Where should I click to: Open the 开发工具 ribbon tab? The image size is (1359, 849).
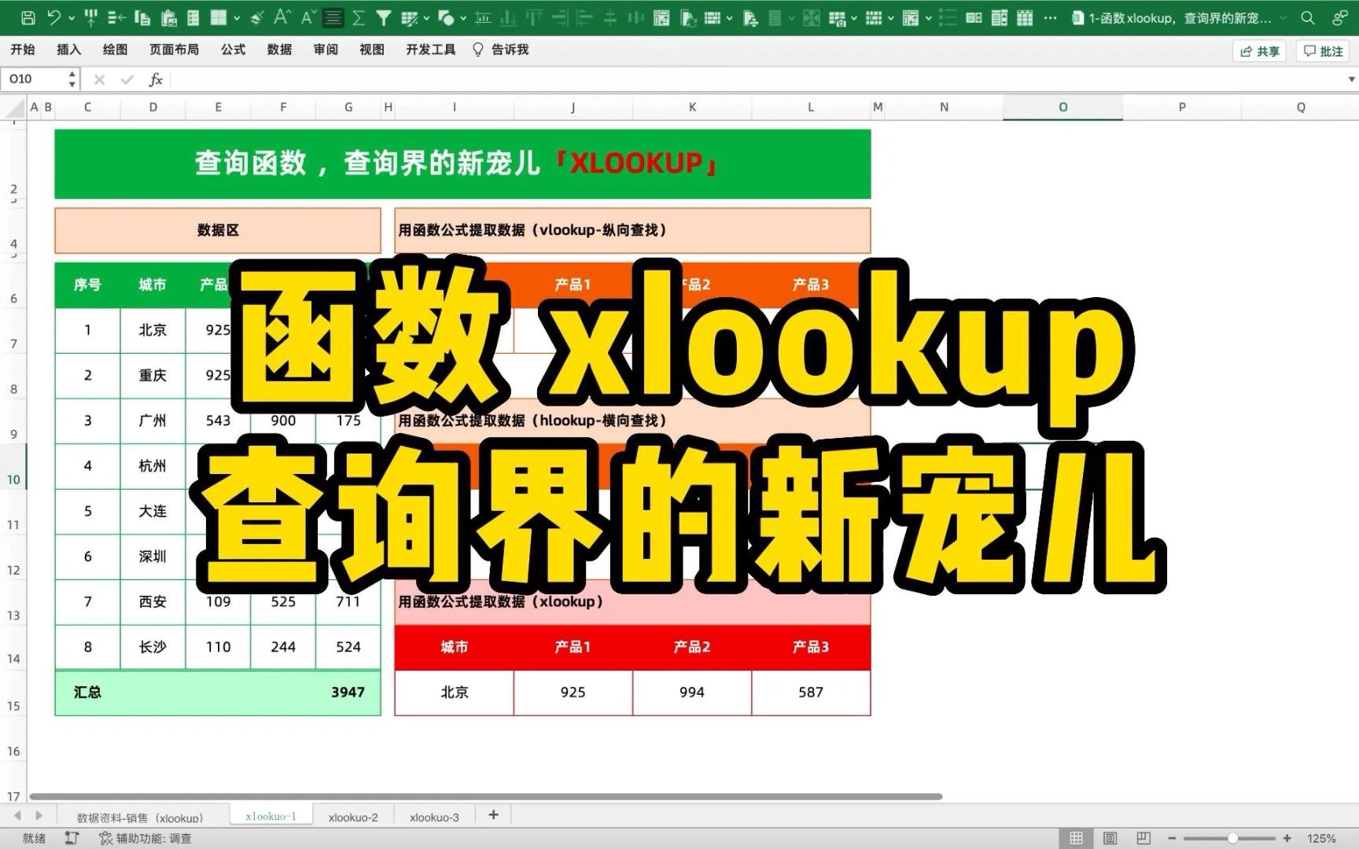coord(430,50)
